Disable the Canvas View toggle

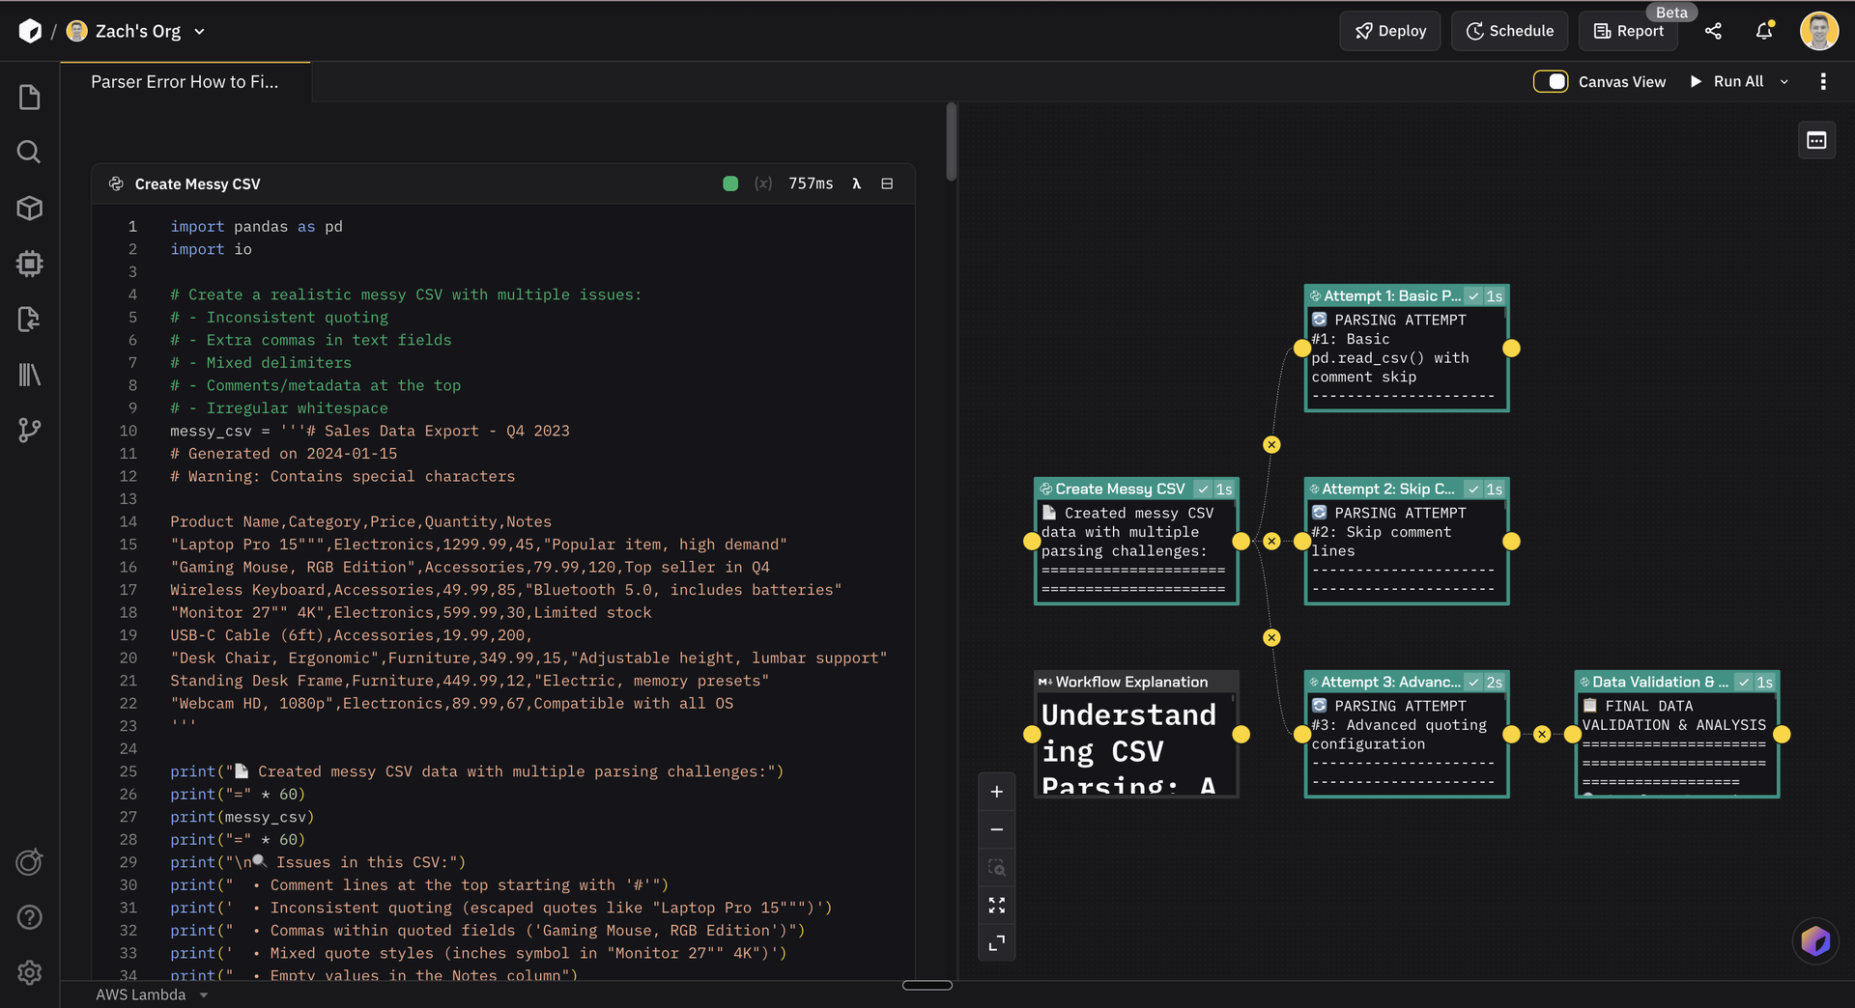tap(1551, 81)
